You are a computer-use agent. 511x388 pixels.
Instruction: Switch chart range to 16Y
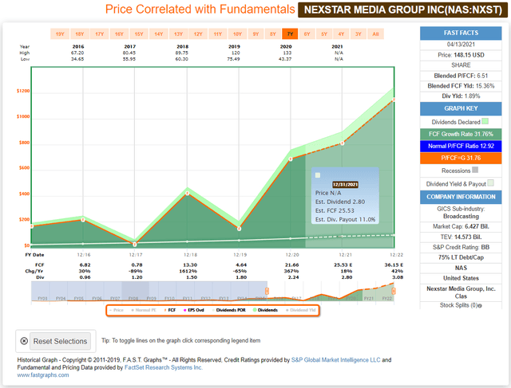pyautogui.click(x=119, y=33)
